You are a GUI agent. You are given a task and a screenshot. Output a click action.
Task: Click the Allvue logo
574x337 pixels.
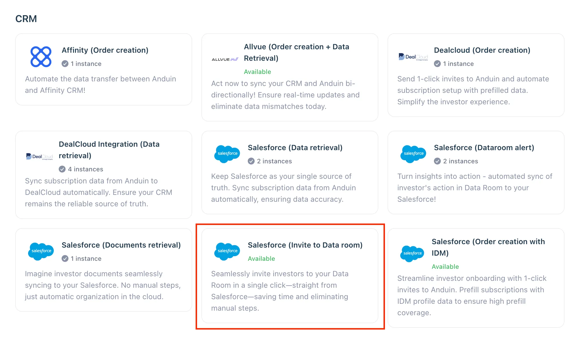(225, 59)
